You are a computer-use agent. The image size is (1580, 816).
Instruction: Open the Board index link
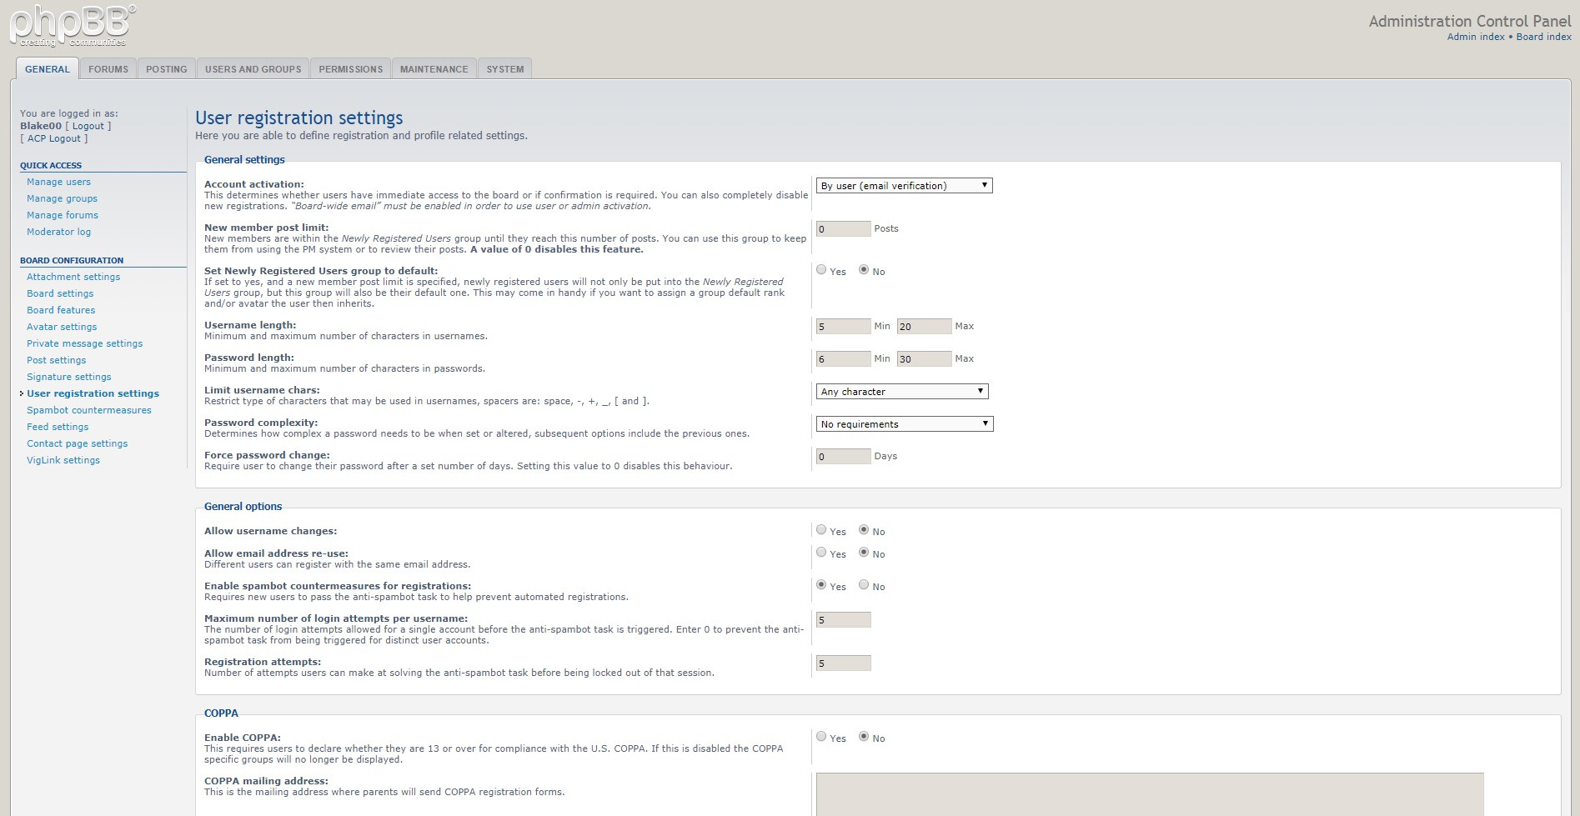[x=1543, y=37]
